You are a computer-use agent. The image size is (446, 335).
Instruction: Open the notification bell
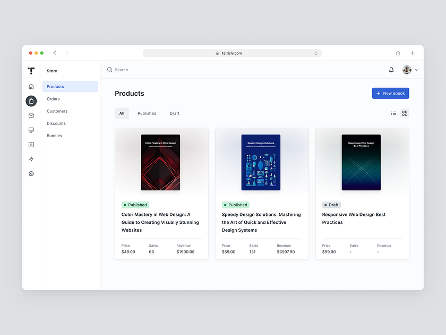pyautogui.click(x=391, y=70)
